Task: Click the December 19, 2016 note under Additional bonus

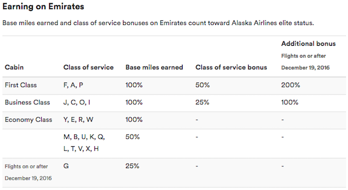Action: pyautogui.click(x=305, y=68)
